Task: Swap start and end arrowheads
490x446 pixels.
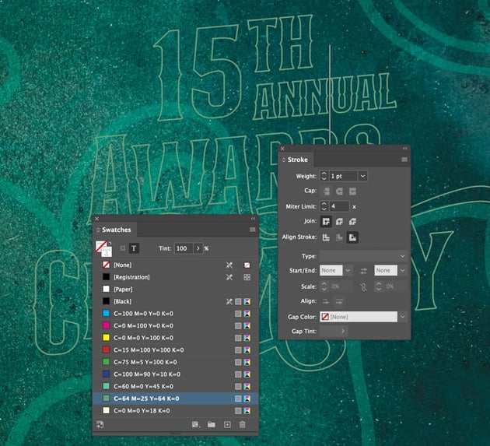Action: point(363,271)
